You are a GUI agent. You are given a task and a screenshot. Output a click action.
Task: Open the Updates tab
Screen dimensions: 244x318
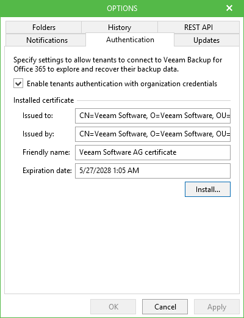(207, 40)
